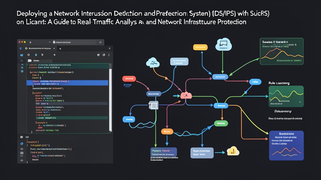The width and height of the screenshot is (321, 180).
Task: Click the white terminal icon heading the lower panel
Action: (x=22, y=137)
